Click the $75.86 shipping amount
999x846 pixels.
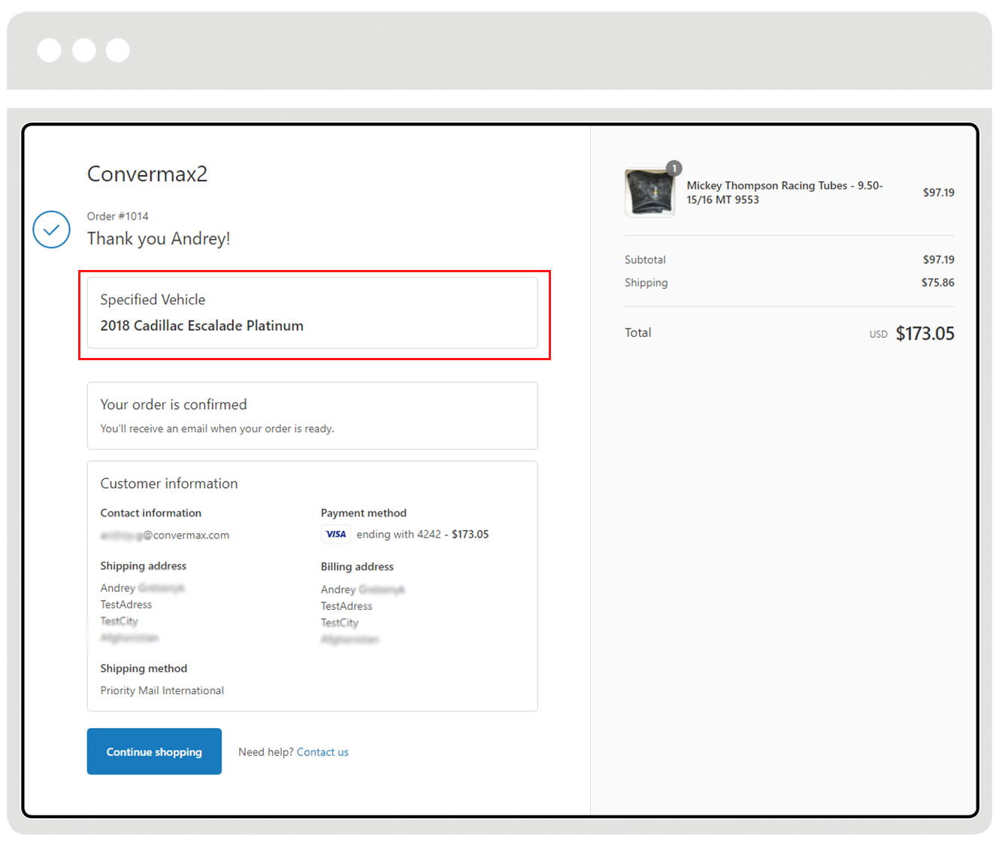pos(938,283)
